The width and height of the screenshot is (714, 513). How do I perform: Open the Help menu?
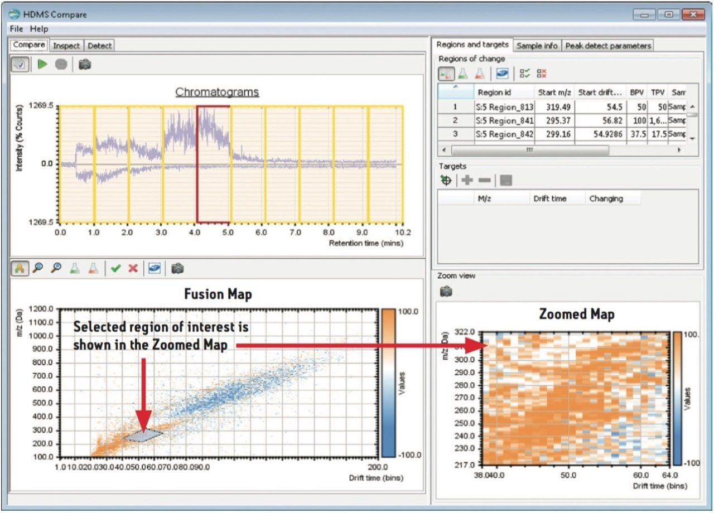click(39, 28)
